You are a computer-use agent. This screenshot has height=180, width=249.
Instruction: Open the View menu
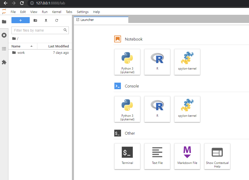[x=34, y=12]
